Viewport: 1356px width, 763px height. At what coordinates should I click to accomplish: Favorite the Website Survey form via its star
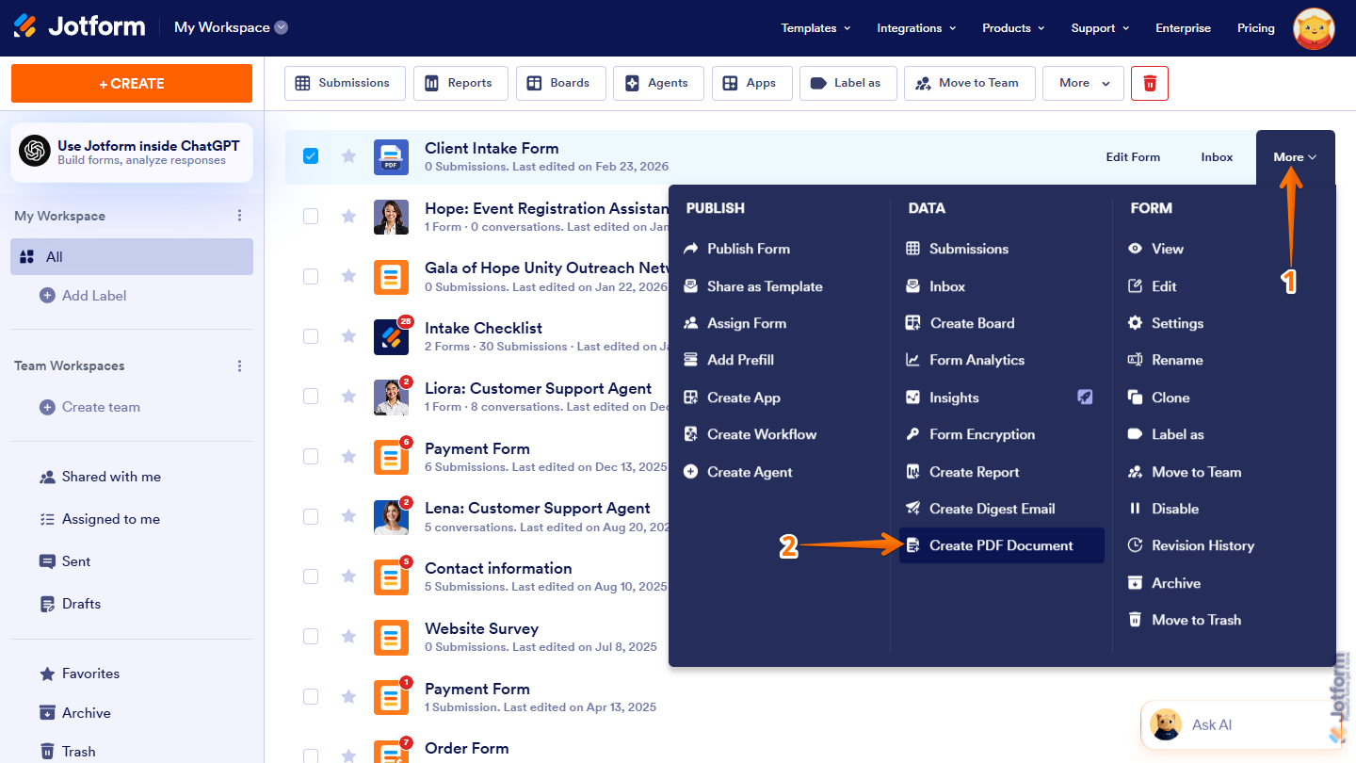347,638
